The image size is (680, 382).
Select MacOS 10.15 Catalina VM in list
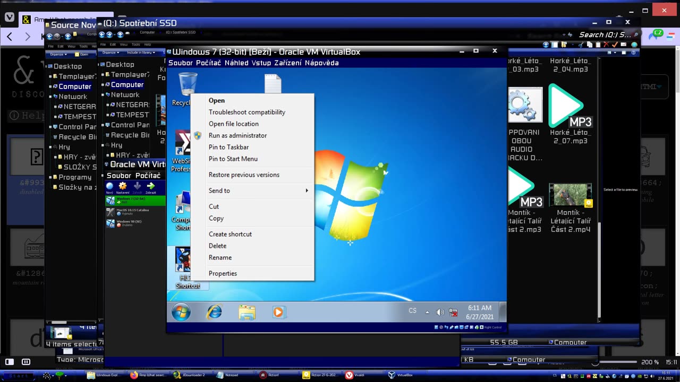point(135,212)
